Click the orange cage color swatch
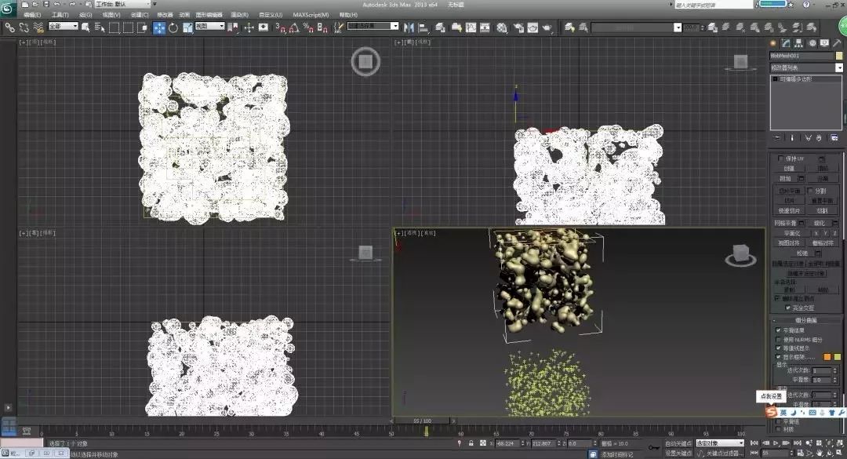This screenshot has height=459, width=847. (x=827, y=357)
